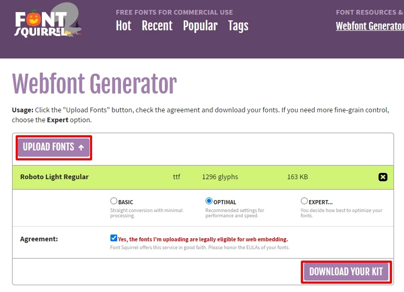This screenshot has width=404, height=292.
Task: Open the Webfont Generator link in the header
Action: click(370, 26)
